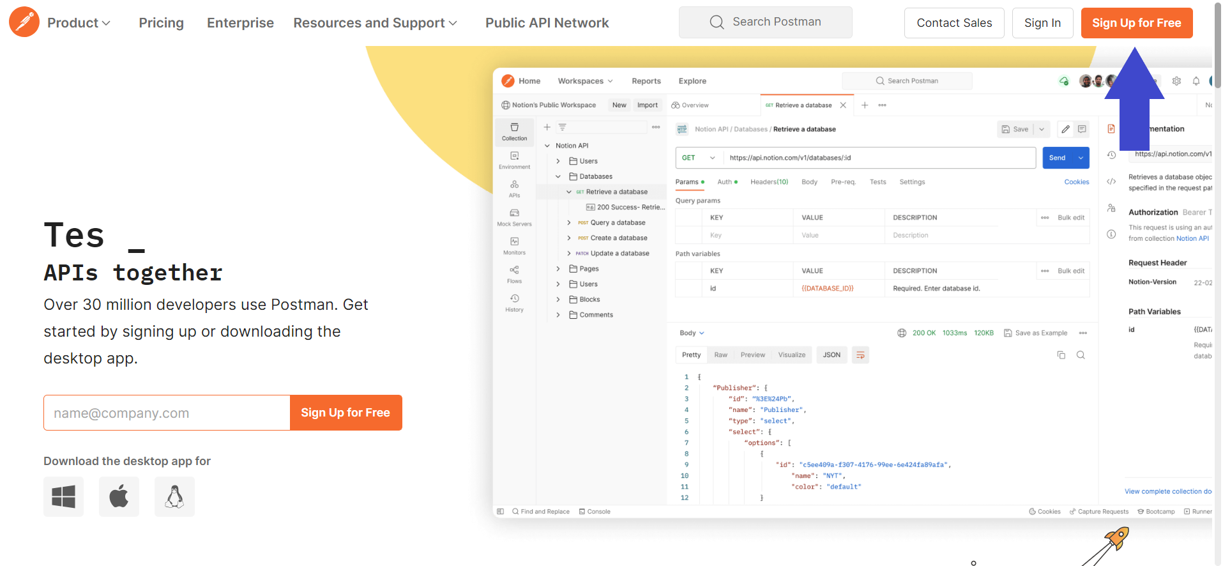This screenshot has width=1223, height=566.
Task: Collapse the Notion API collection
Action: (x=547, y=146)
